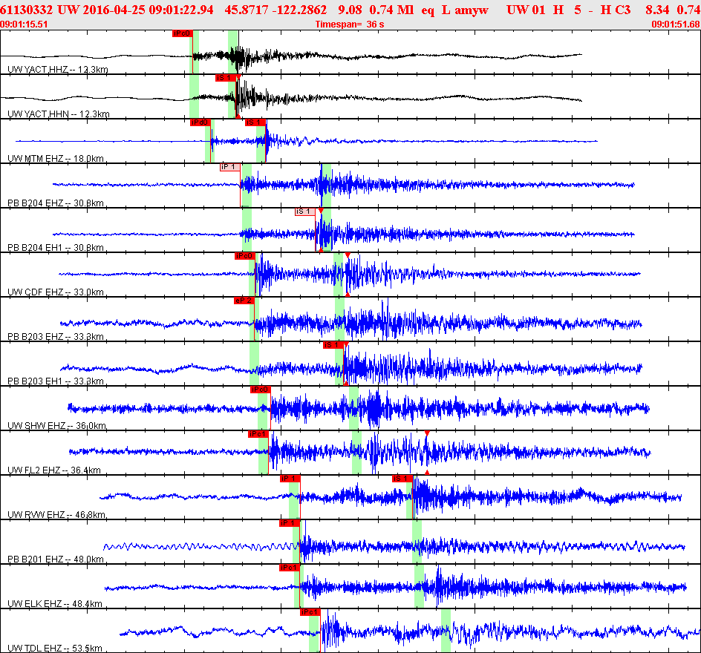
Task: Select station label PB B201 EHZ -- 48.0km
Action: (56, 560)
